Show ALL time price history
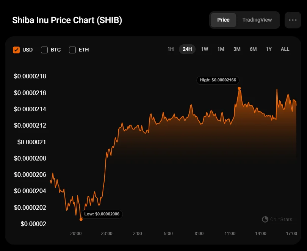 pos(285,49)
